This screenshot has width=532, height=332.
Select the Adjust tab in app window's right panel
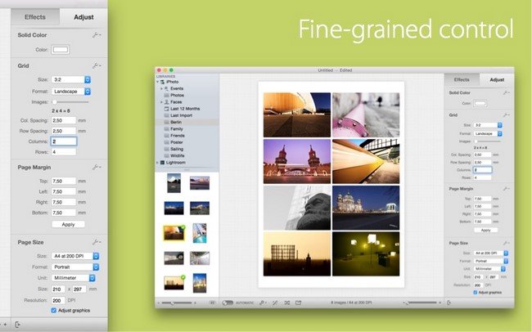[497, 79]
